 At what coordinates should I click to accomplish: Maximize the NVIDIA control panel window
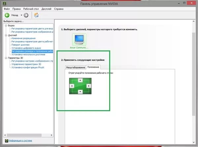[184, 3]
